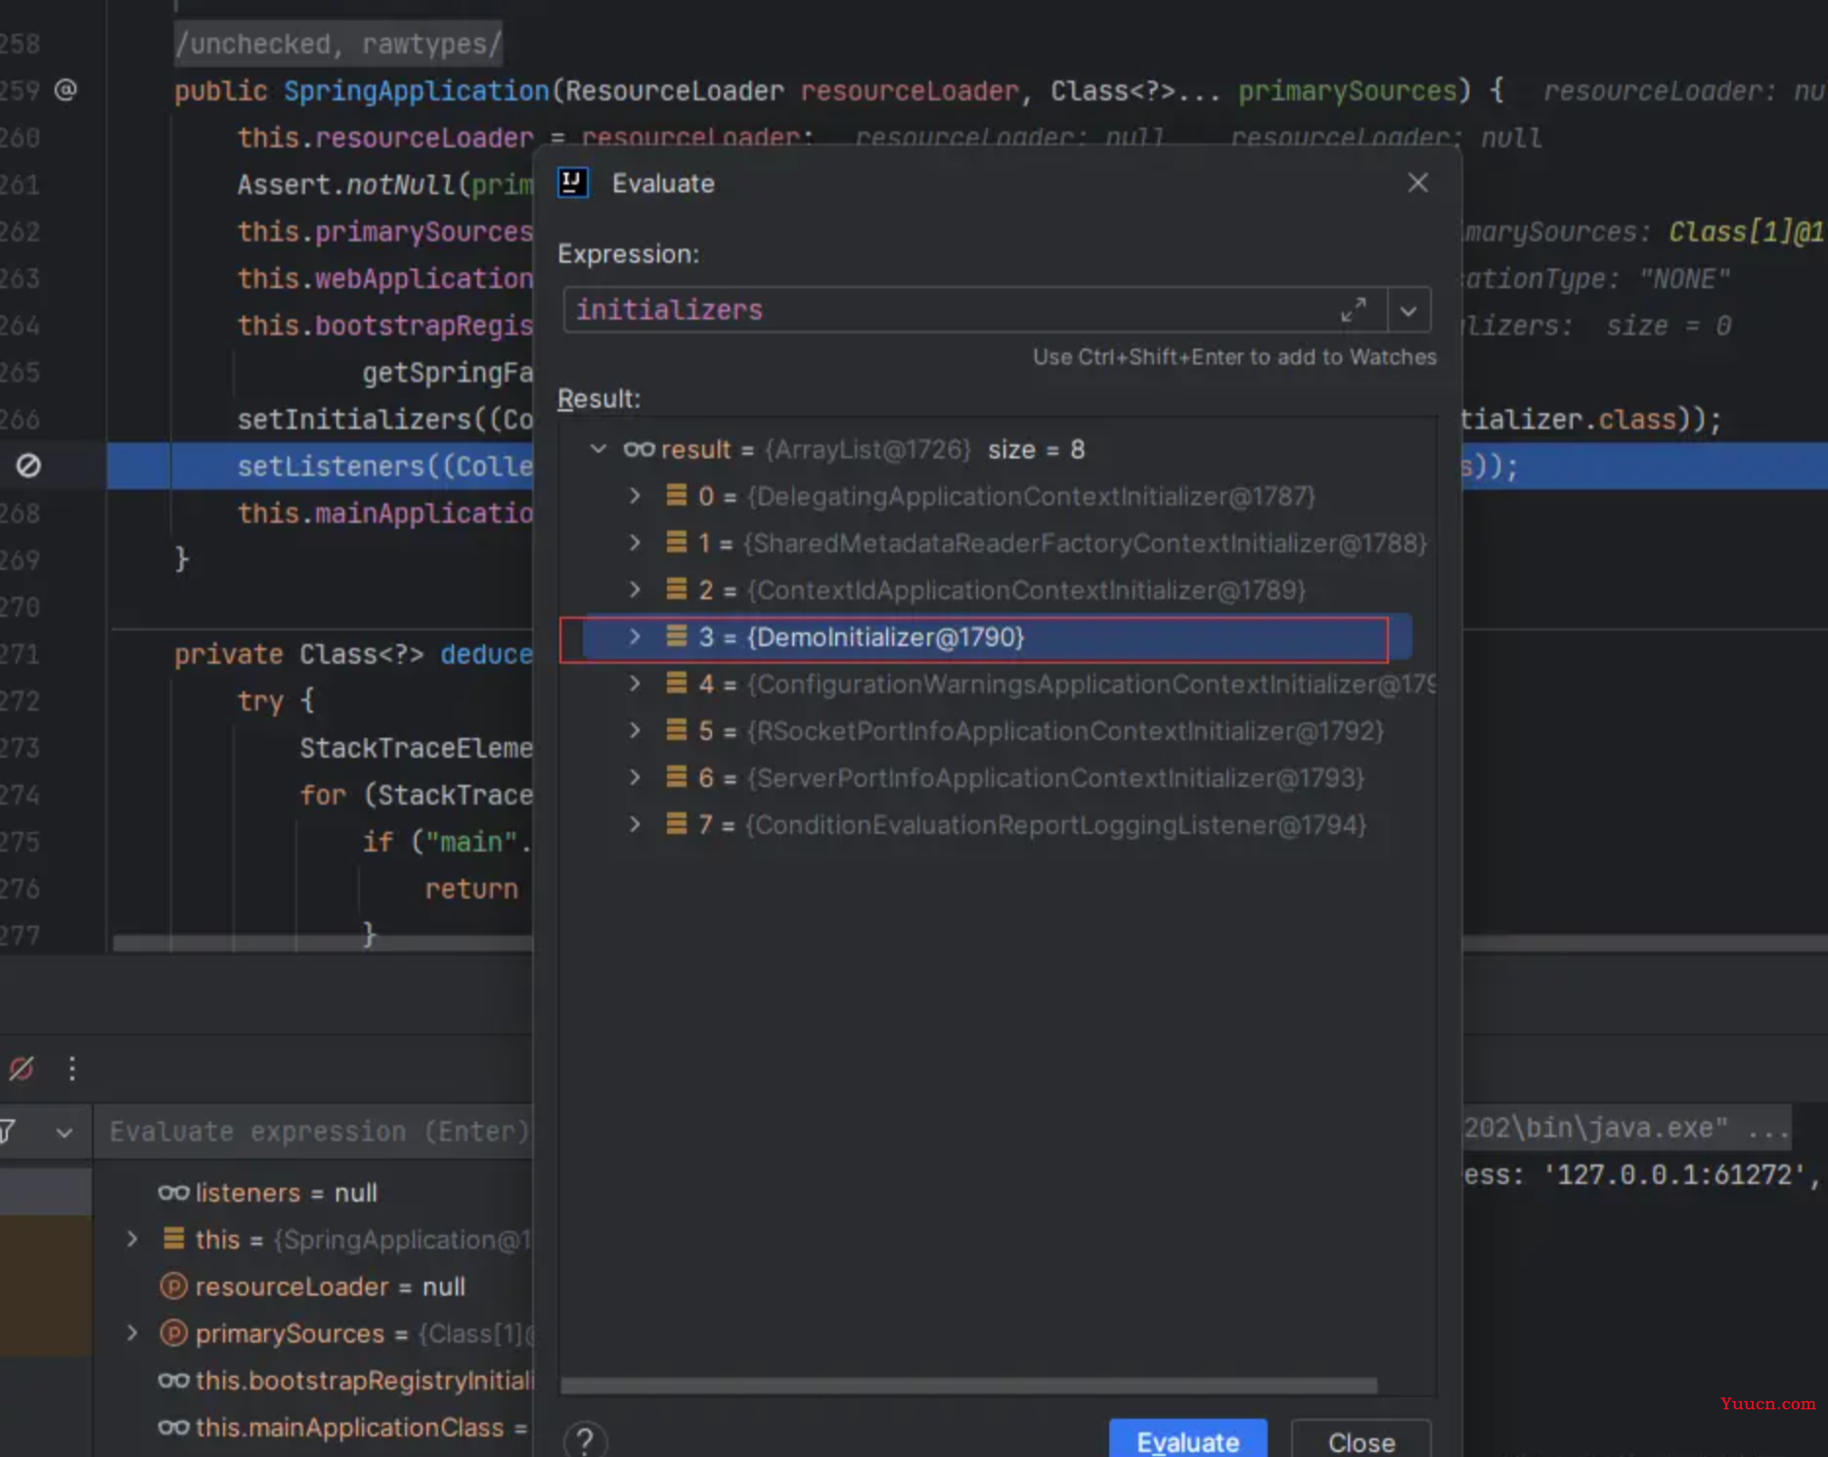Click the breakpoint icon on the setListeners line
The image size is (1828, 1457).
[x=28, y=465]
